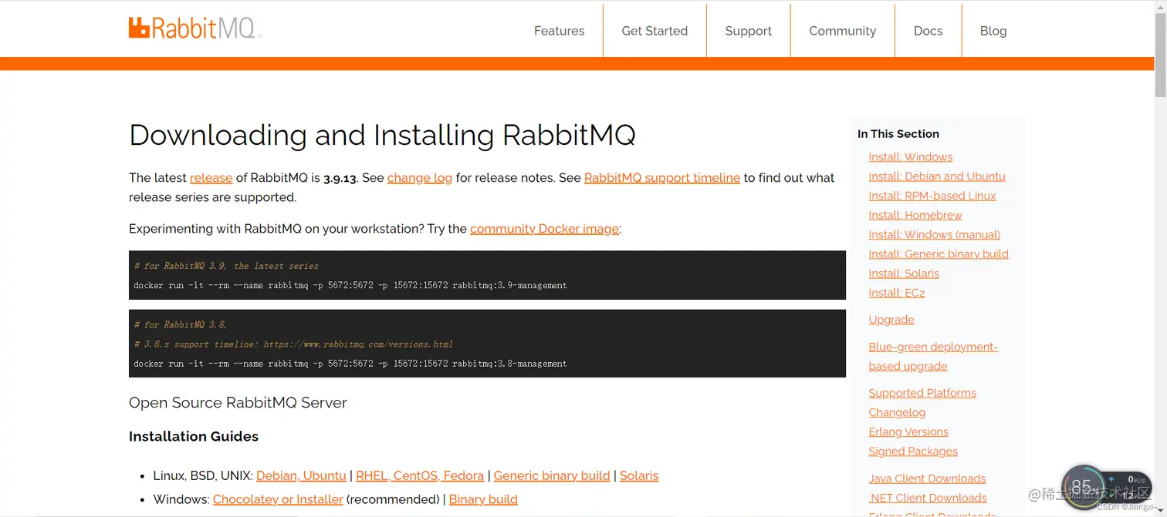Open the Generic binary build guide link
This screenshot has width=1167, height=517.
pyautogui.click(x=552, y=476)
